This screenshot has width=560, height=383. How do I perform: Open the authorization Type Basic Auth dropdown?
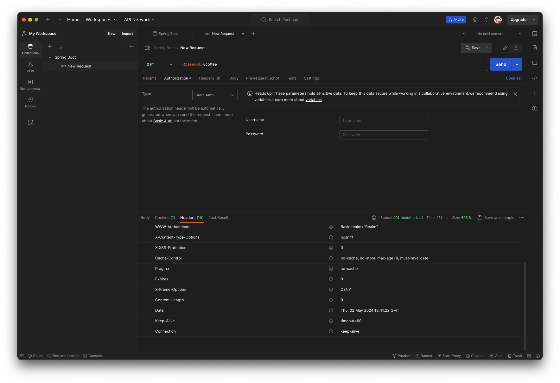(215, 95)
